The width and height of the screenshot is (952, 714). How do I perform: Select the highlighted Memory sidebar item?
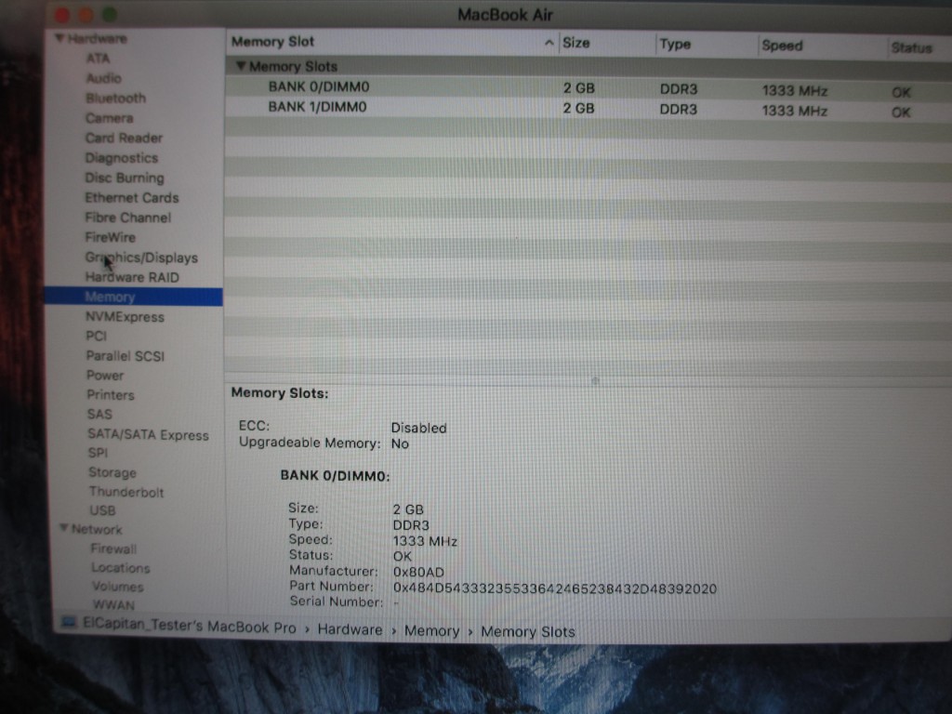point(134,297)
